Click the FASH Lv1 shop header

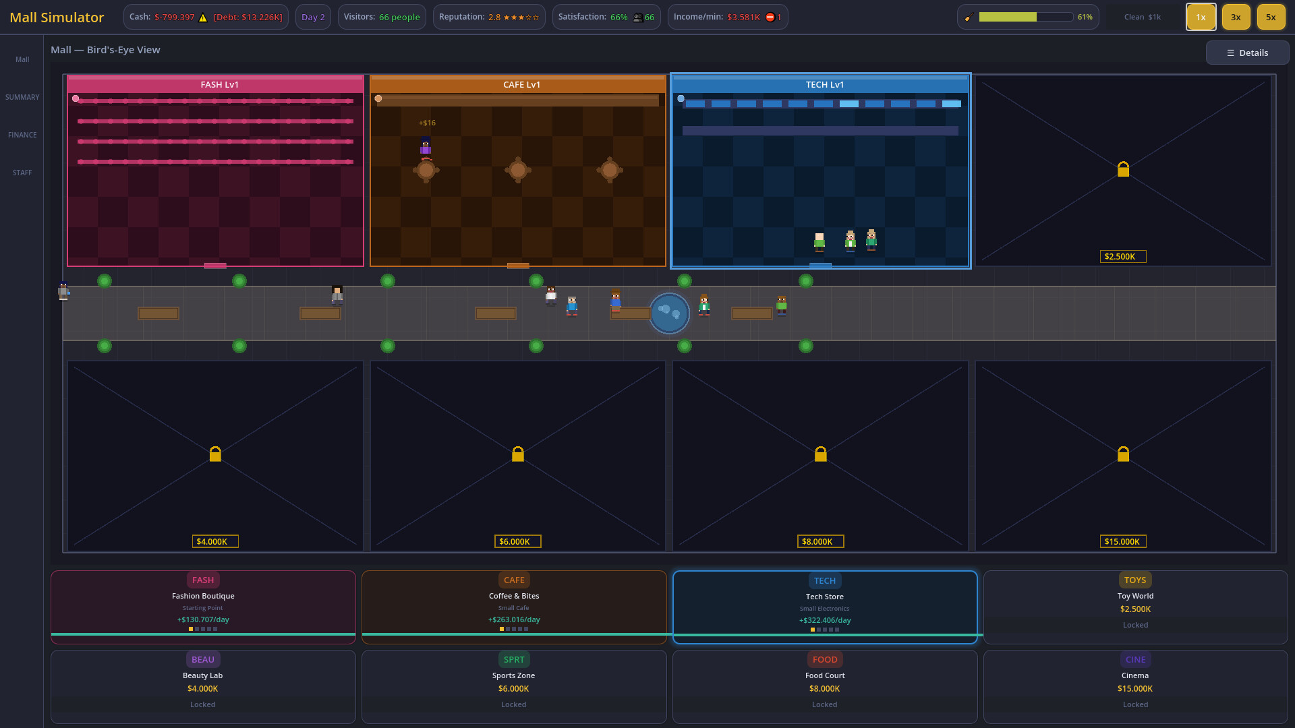(216, 85)
